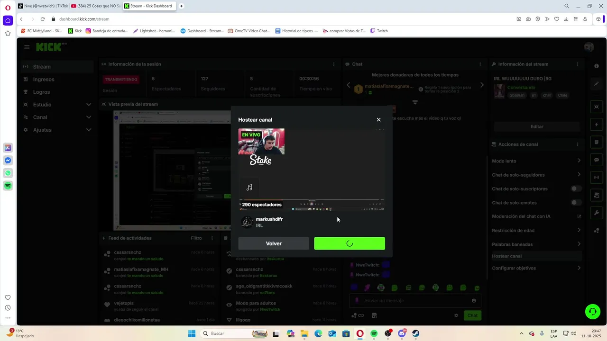Open the OmeTV Video Chat bookmark
This screenshot has width=607, height=341.
[x=249, y=31]
